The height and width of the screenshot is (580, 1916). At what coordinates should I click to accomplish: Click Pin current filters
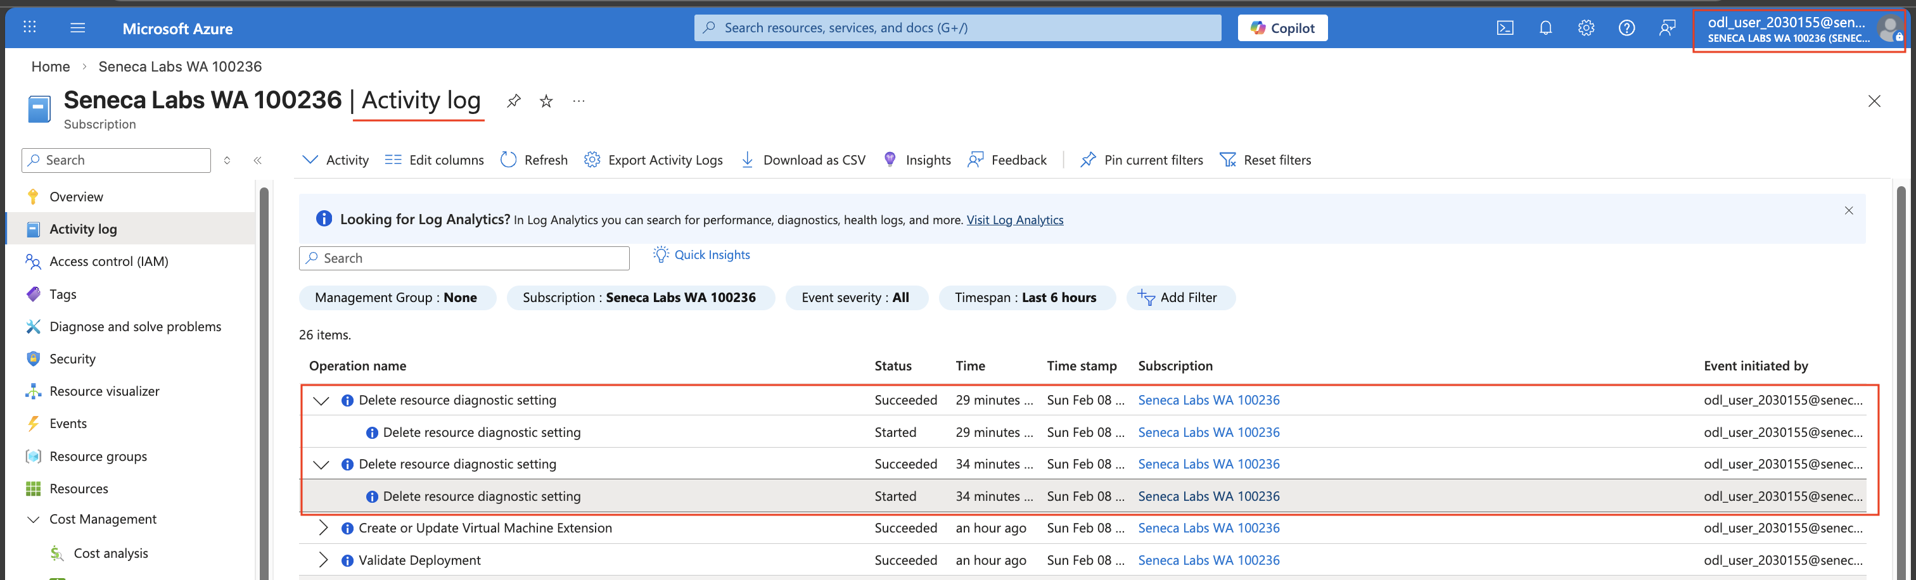coord(1141,160)
